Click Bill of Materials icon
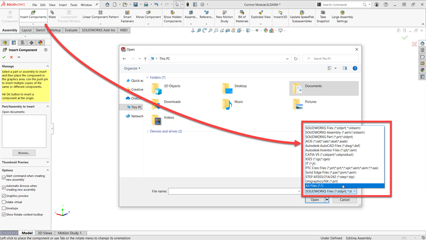Screen dimensions: 426x240 coord(242,13)
